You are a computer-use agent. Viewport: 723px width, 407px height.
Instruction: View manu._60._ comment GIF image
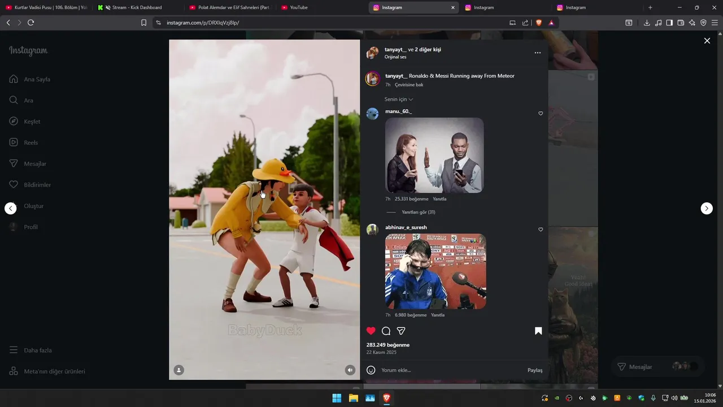tap(434, 155)
